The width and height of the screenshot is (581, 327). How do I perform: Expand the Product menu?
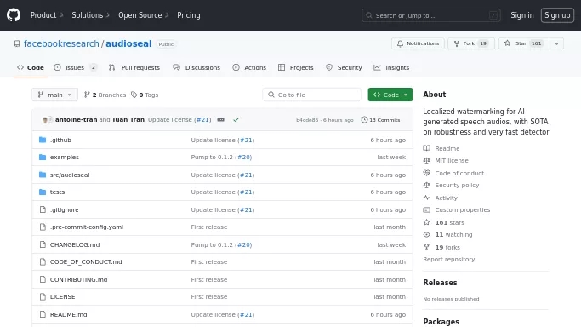47,15
